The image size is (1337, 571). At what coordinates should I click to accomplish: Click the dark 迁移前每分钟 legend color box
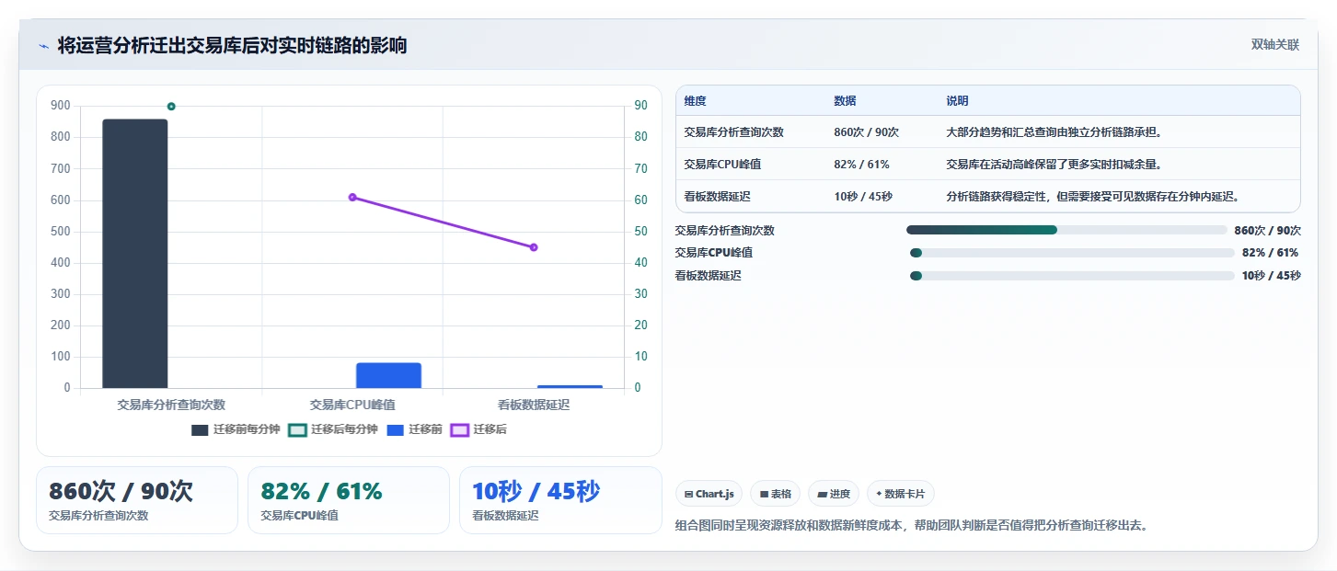pyautogui.click(x=200, y=429)
